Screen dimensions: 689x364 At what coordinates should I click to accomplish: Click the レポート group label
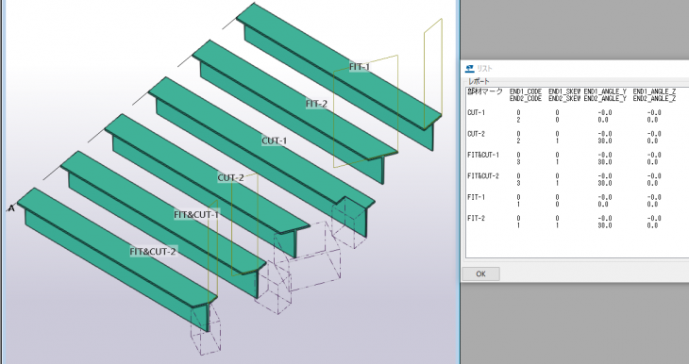(479, 82)
